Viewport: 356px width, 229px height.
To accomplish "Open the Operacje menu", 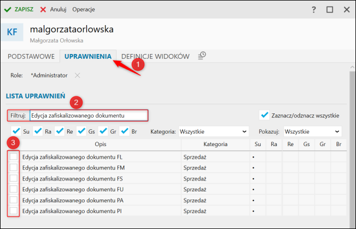I will pyautogui.click(x=84, y=9).
